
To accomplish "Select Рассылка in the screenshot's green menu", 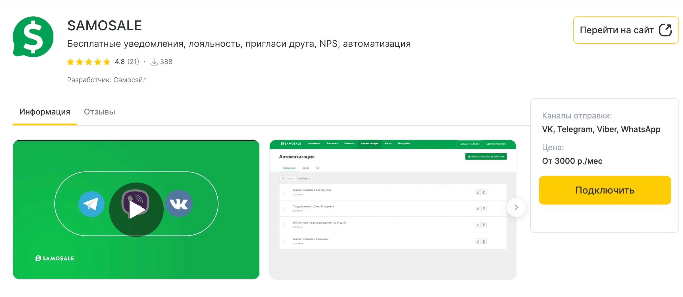I will point(332,144).
